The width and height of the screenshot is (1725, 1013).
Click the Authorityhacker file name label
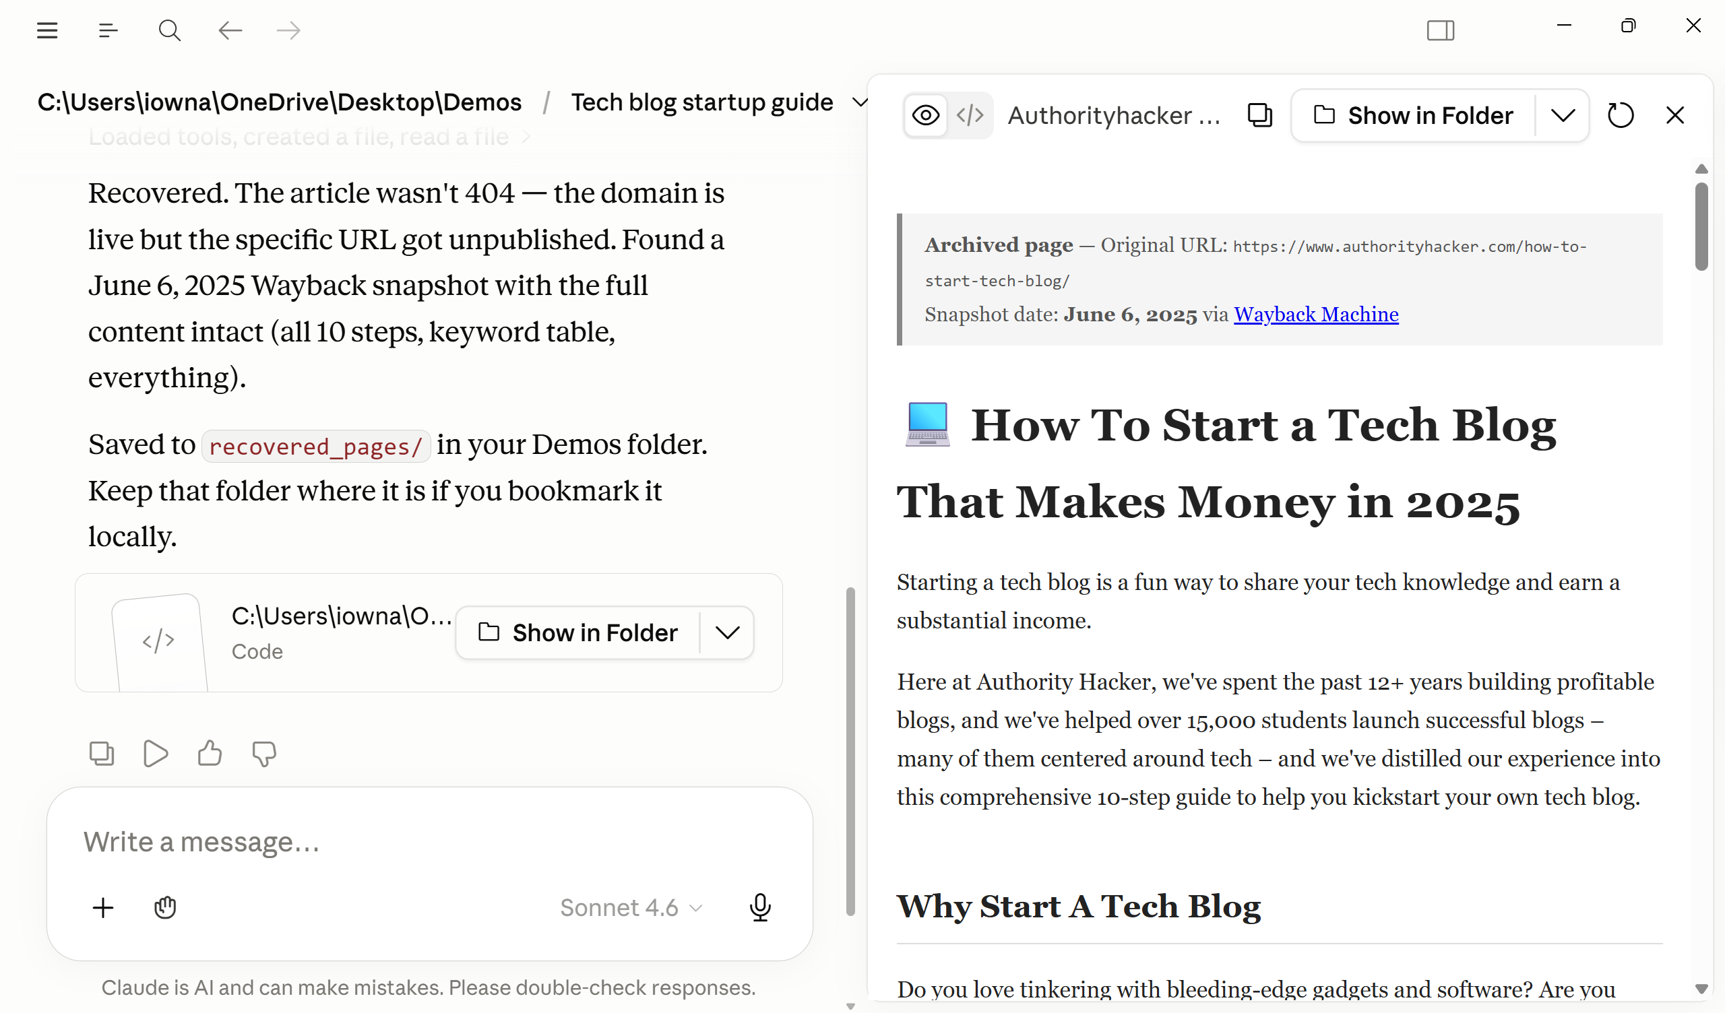click(1114, 115)
